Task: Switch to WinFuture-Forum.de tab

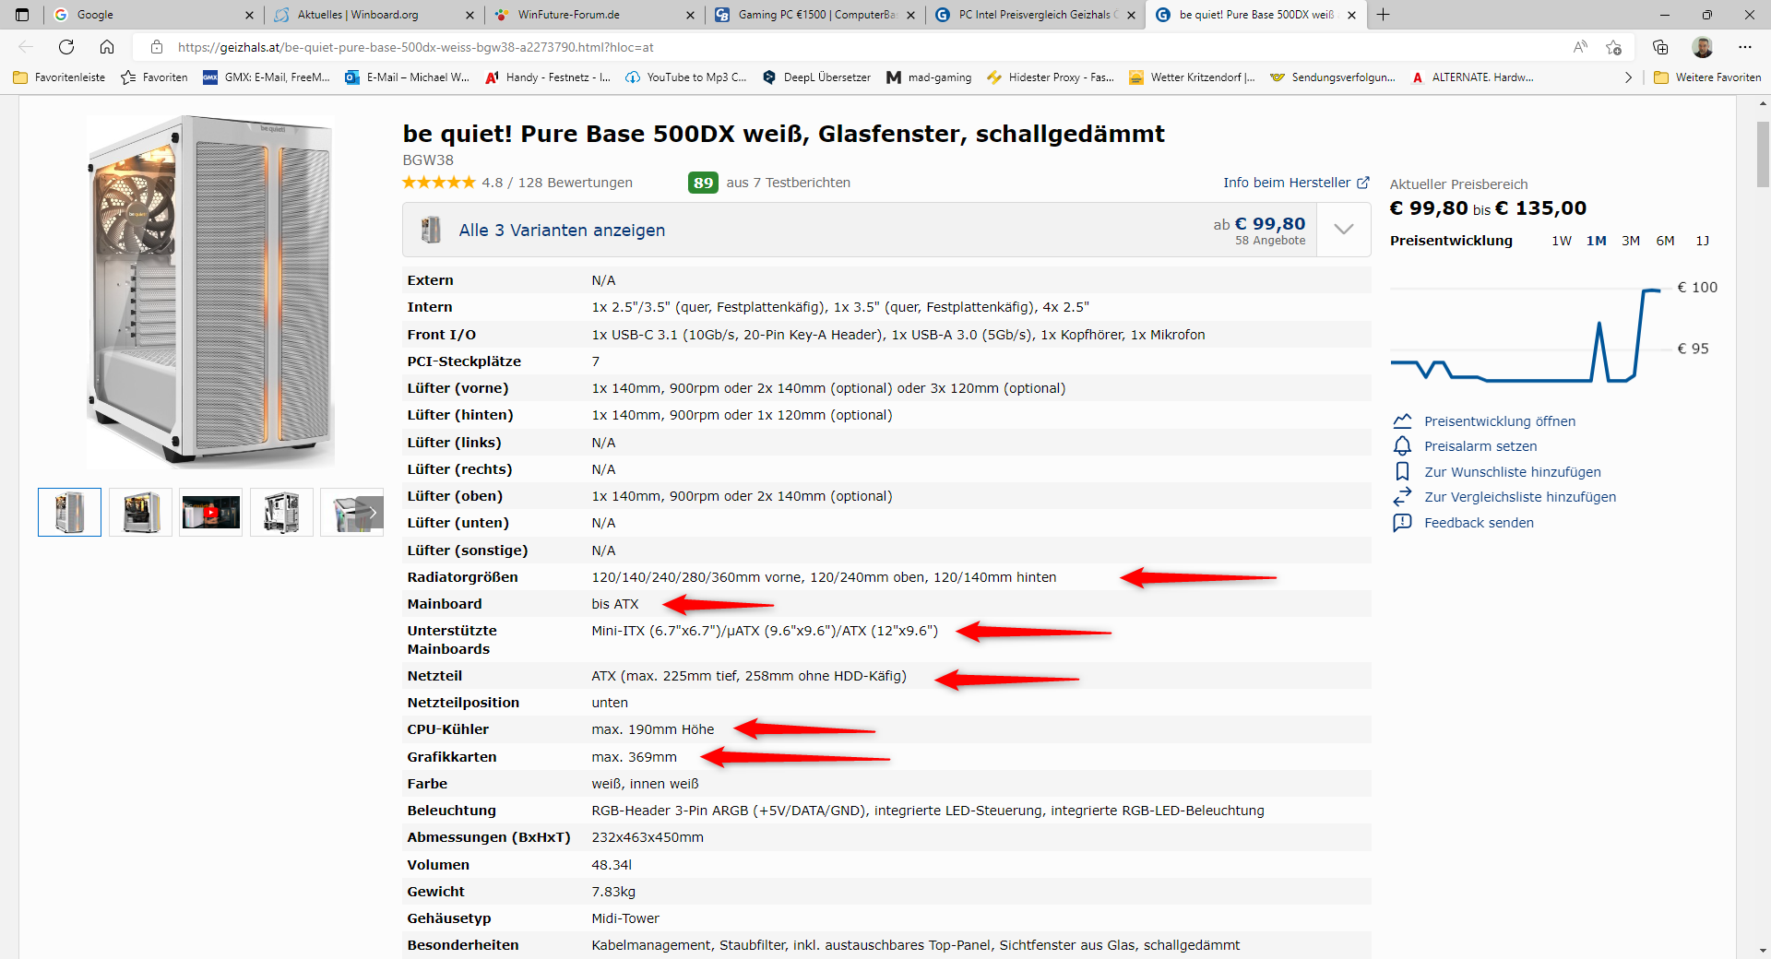Action: click(x=595, y=15)
